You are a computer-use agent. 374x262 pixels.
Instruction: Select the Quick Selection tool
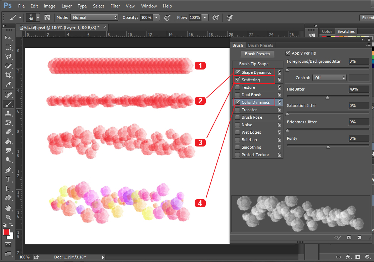[x=8, y=66]
